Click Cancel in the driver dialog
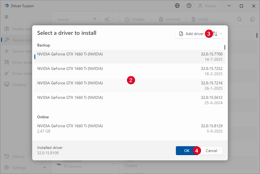This screenshot has height=174, width=260. 211,151
